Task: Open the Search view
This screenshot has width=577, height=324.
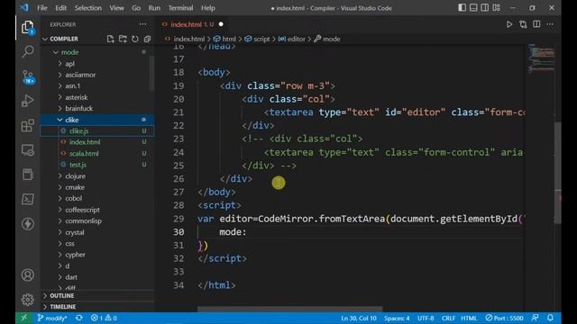Action: pos(28,51)
